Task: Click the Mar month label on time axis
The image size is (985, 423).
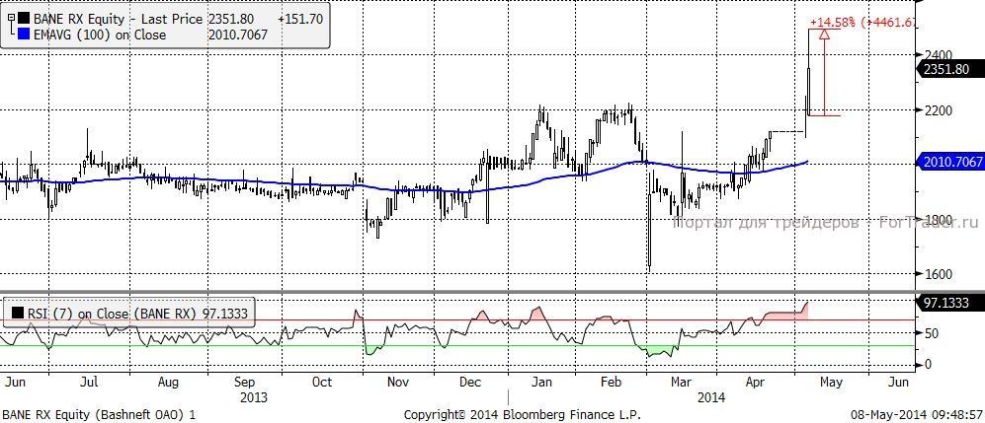Action: 681,383
